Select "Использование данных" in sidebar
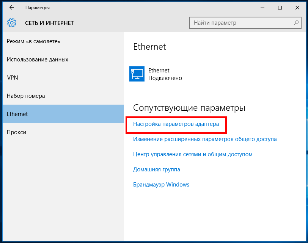Image resolution: width=308 pixels, height=243 pixels. pos(38,60)
